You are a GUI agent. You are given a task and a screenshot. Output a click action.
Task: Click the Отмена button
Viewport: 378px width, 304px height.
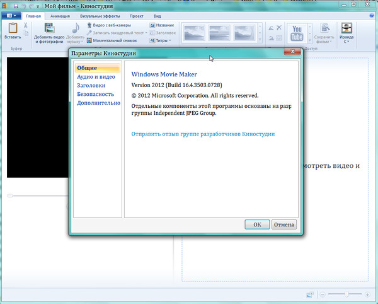click(x=283, y=225)
